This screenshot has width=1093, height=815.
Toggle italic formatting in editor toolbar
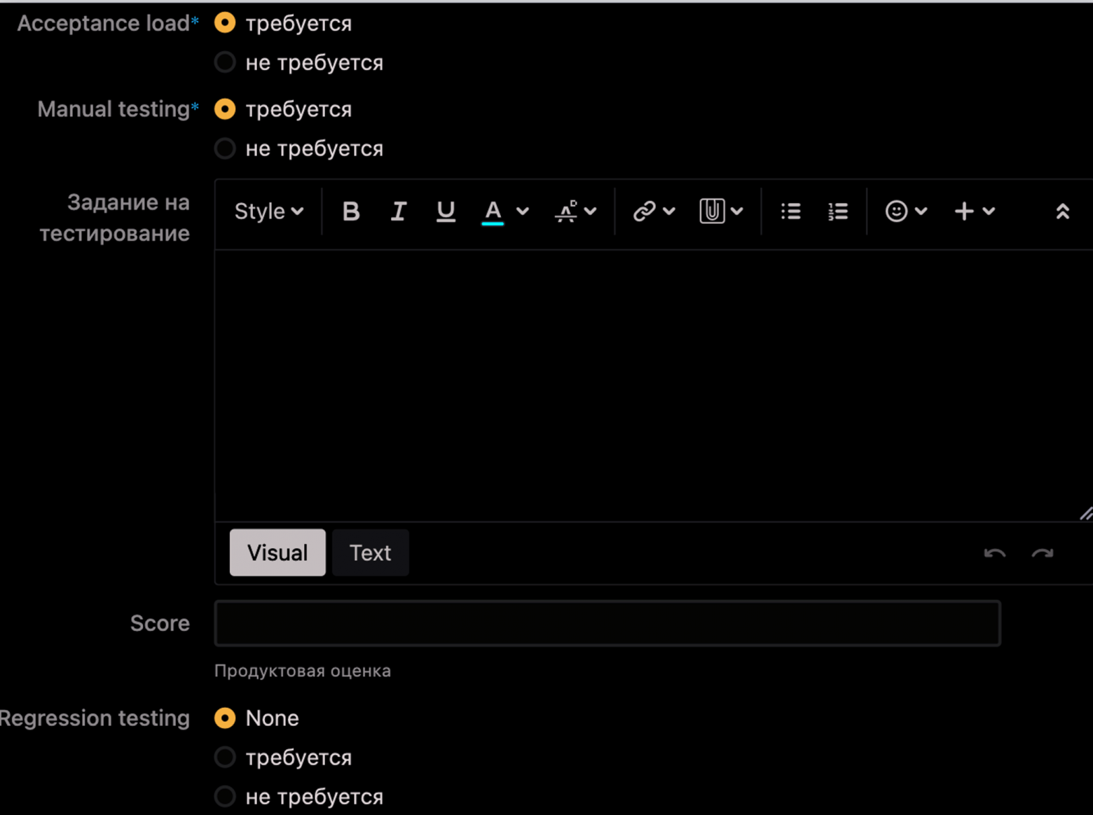click(x=399, y=211)
